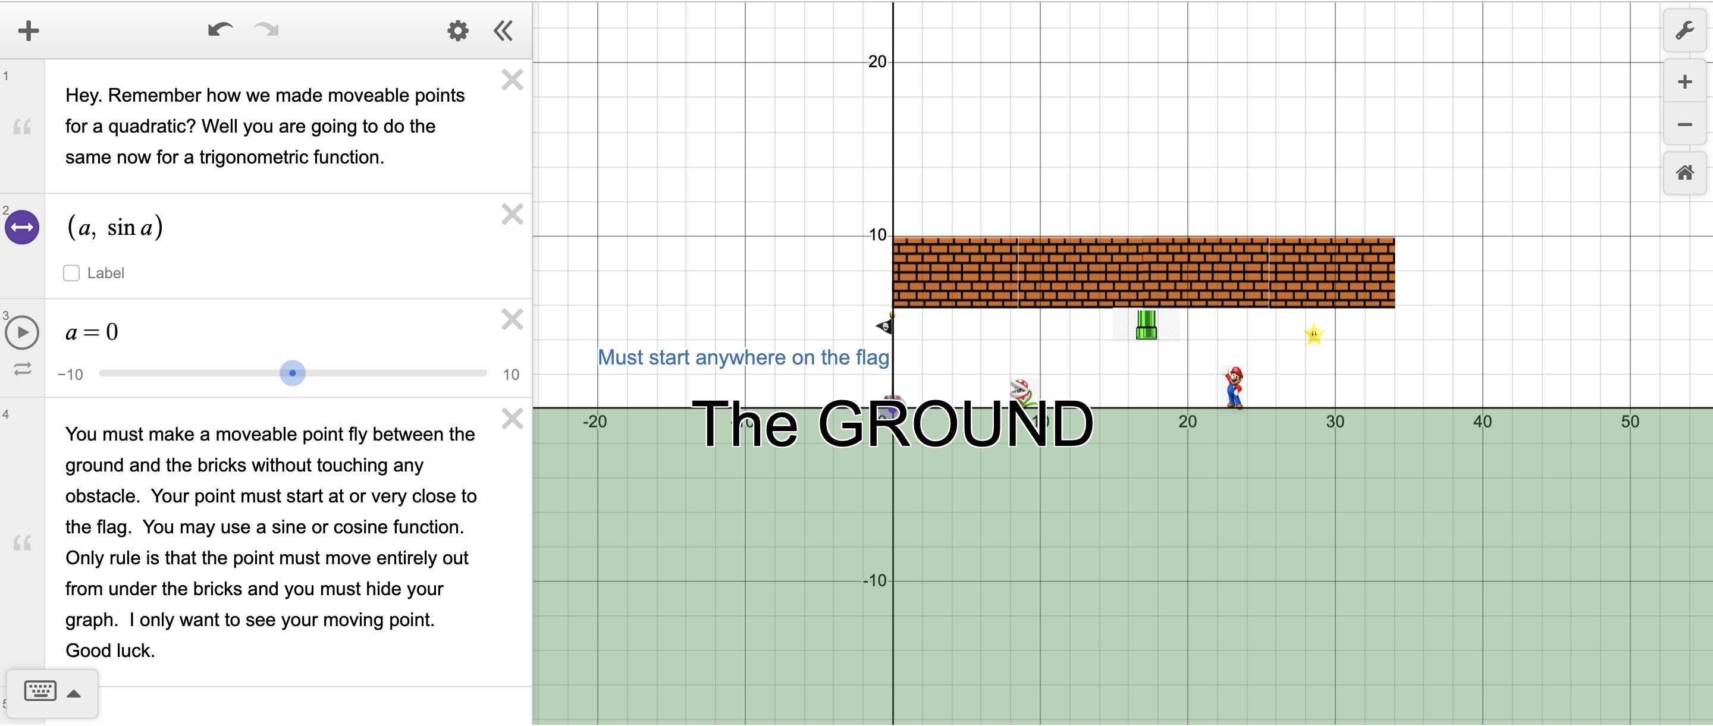Change the slider animation loop mode

[22, 369]
